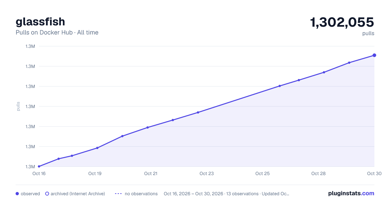Screen dimensions: 390x205
Task: Click the first data point at Oct 16
Action: tap(39, 166)
